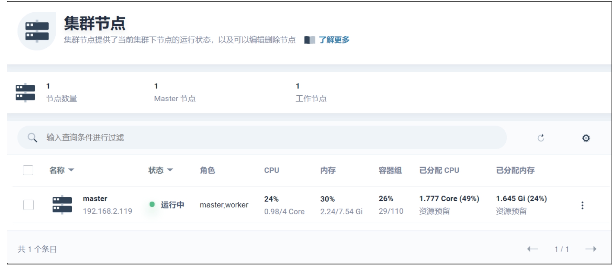Go to previous page arrow

pos(532,249)
